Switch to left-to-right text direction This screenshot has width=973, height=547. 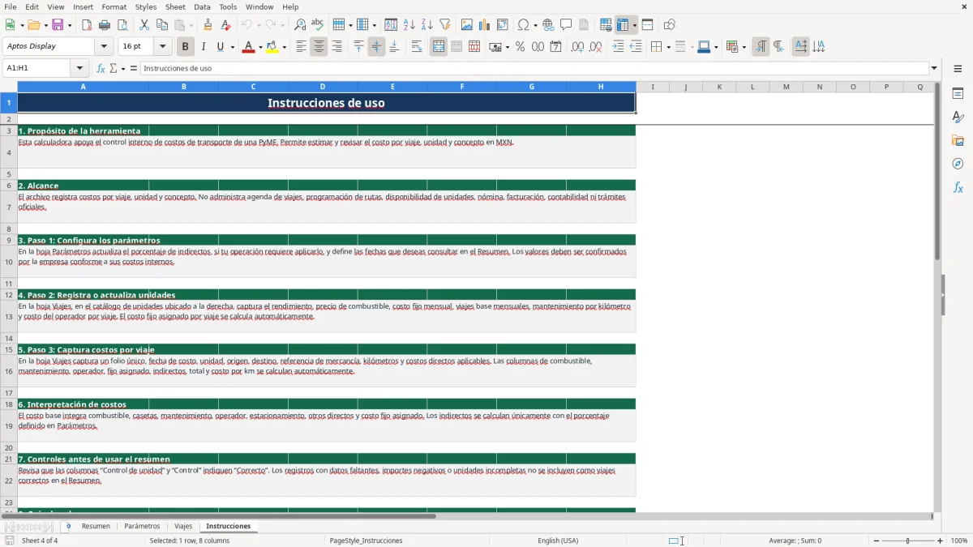pos(761,47)
